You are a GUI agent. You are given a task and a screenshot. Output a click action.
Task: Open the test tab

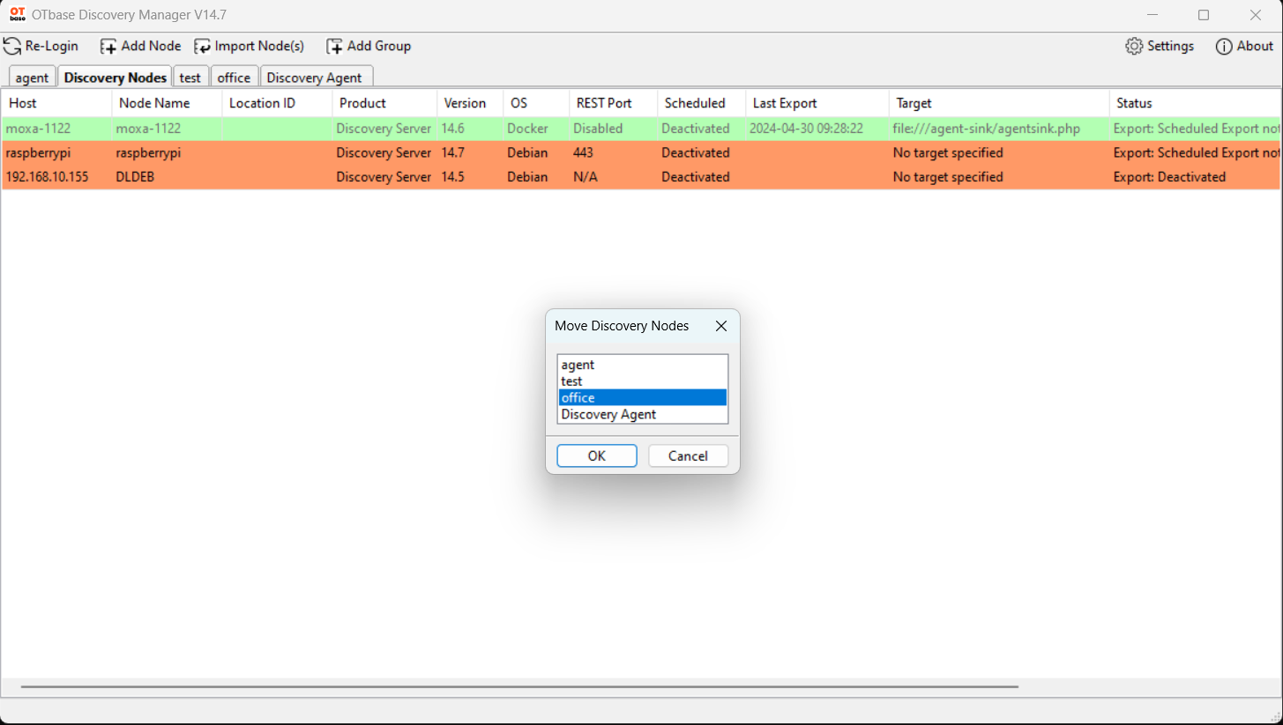190,78
